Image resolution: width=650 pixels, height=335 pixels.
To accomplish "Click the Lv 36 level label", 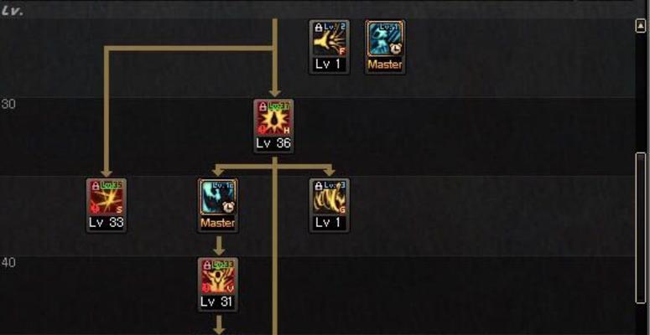I will point(273,144).
